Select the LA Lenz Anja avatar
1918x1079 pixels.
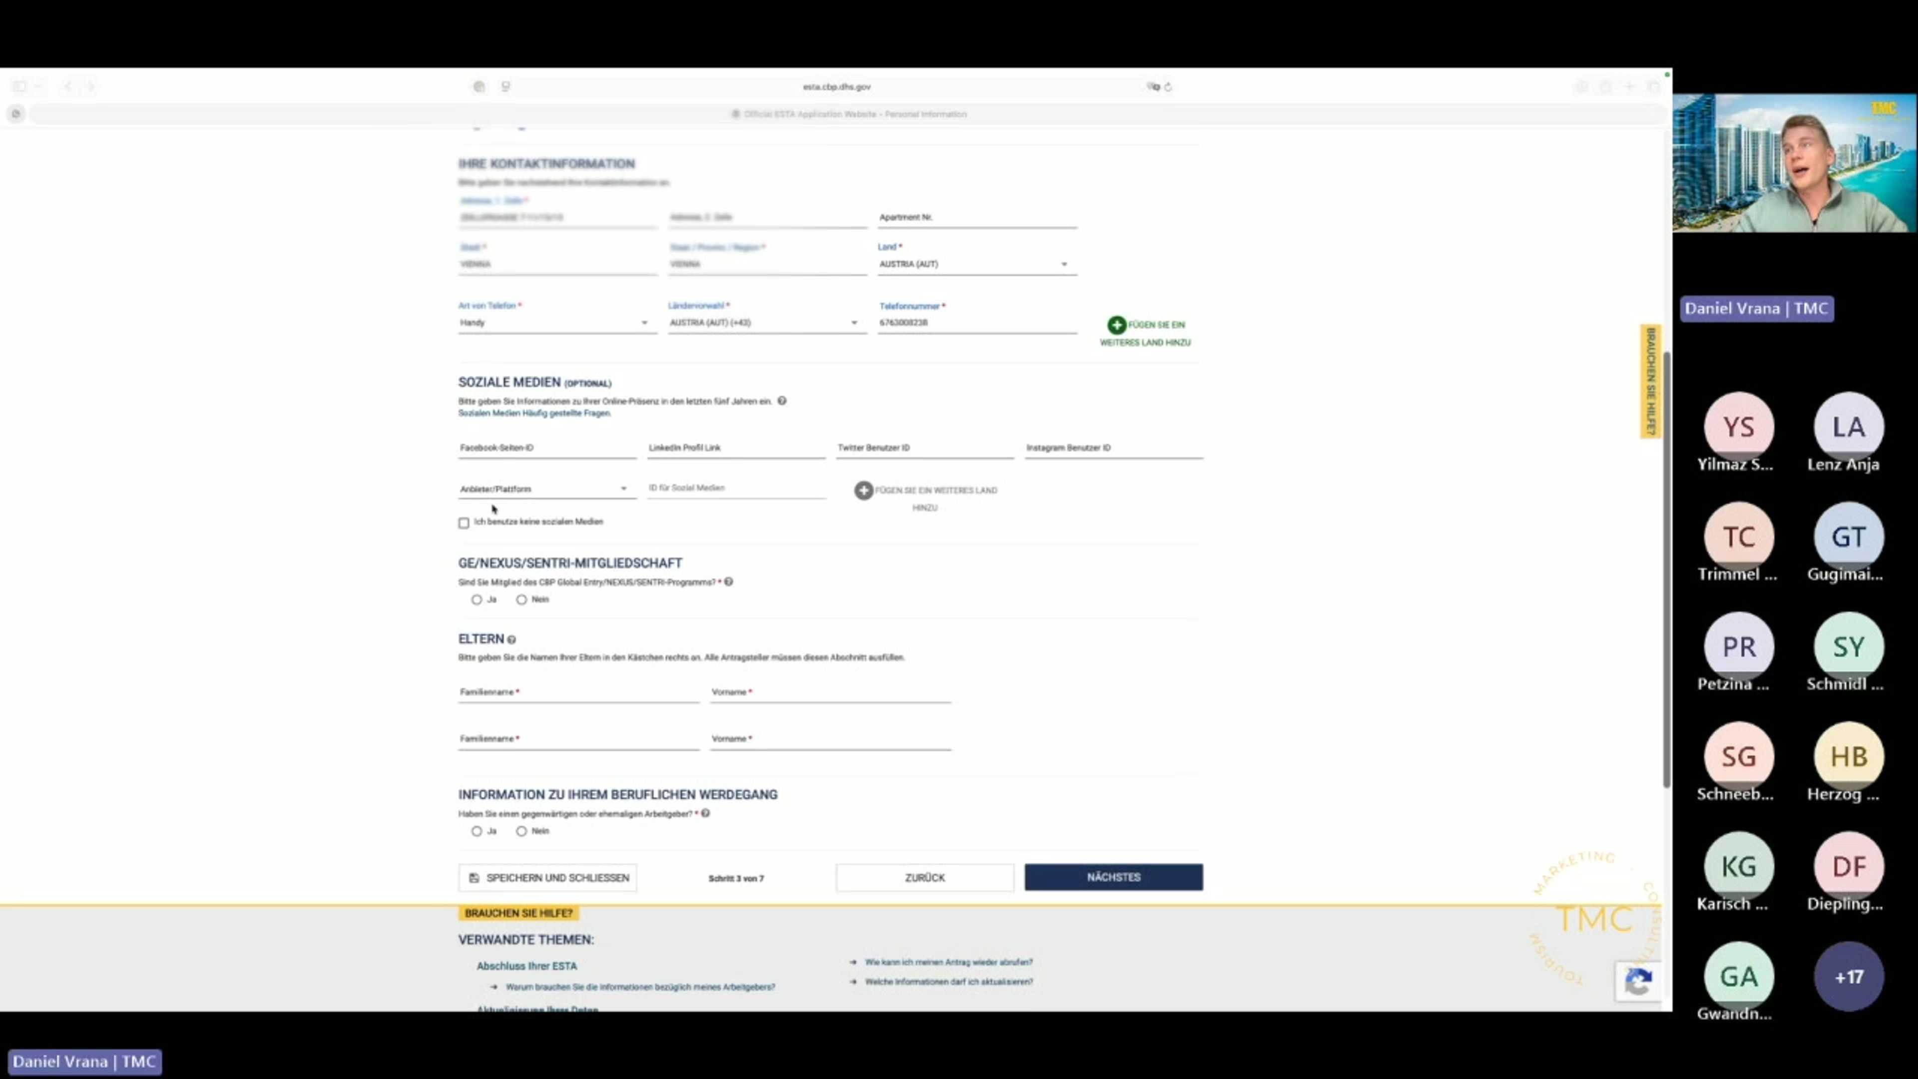click(x=1849, y=427)
